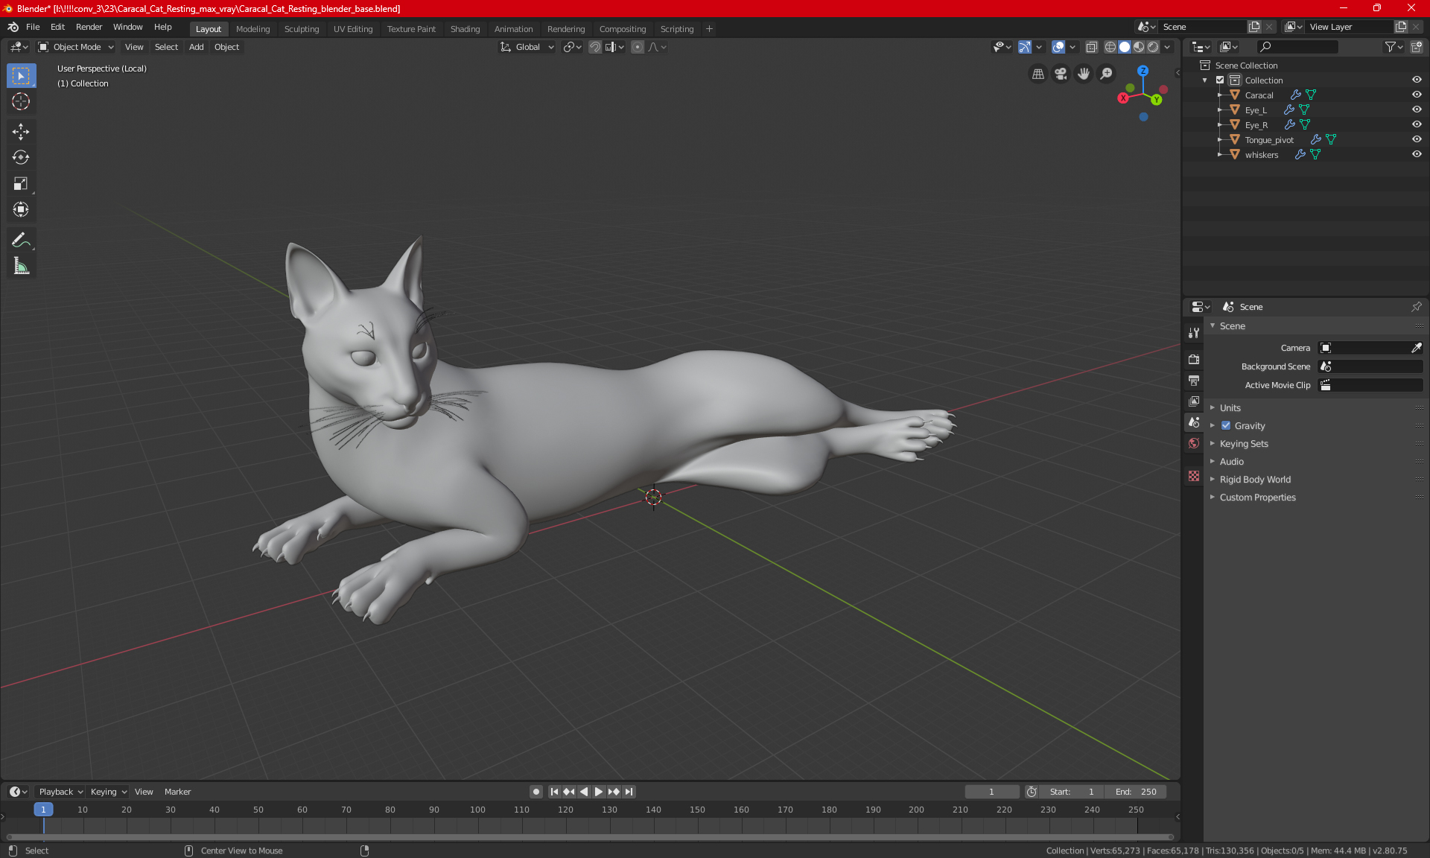Hide the Caracal object
1430x858 pixels.
(1417, 95)
